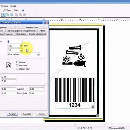Screen dimensions: 130x130
Task: Enable rotación 180° checkbox
Action: coord(17,69)
